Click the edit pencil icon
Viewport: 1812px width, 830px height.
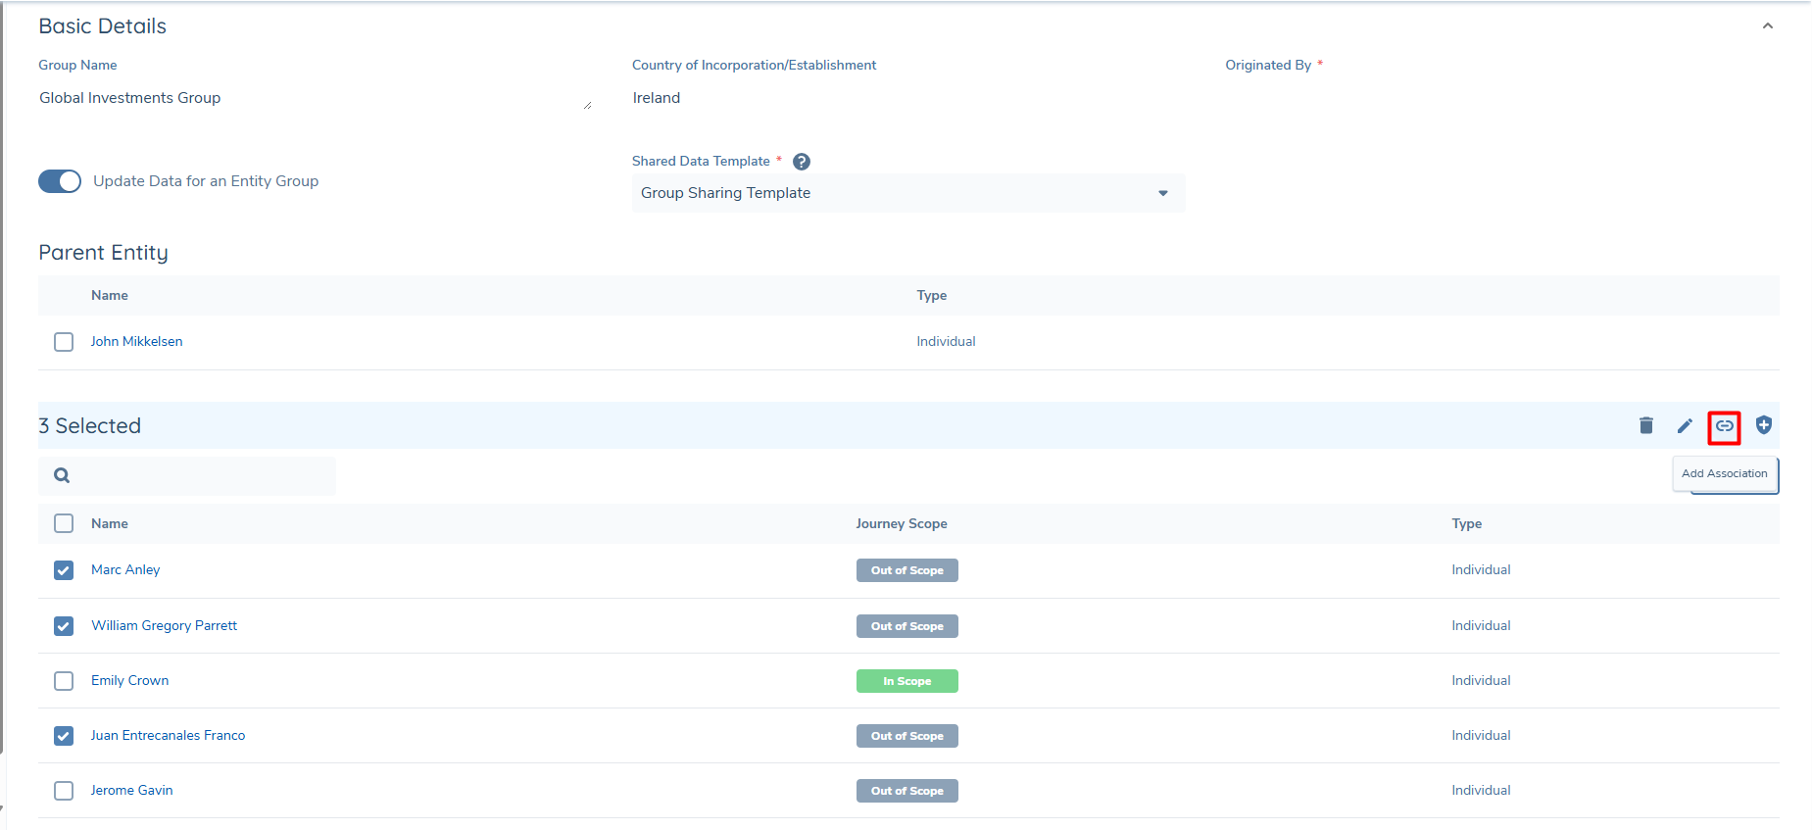[x=1685, y=425]
